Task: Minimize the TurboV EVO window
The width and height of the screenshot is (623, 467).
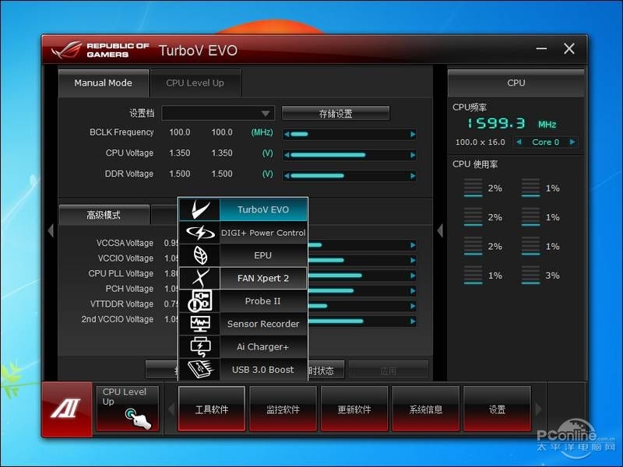Action: point(541,49)
